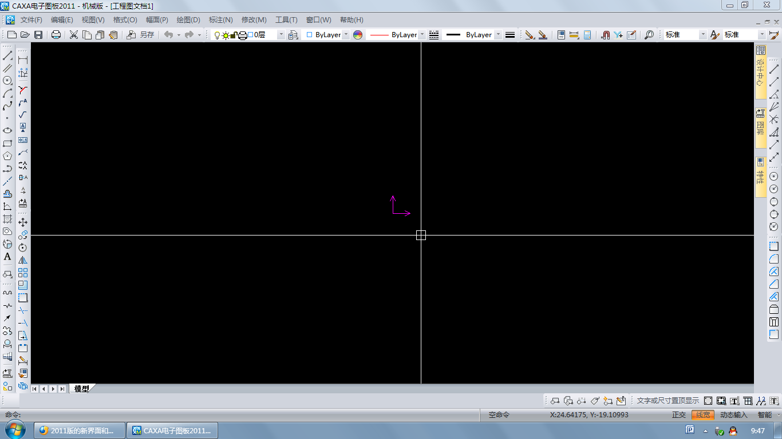Go to the first sheet with the tab navigation arrow

tap(35, 389)
